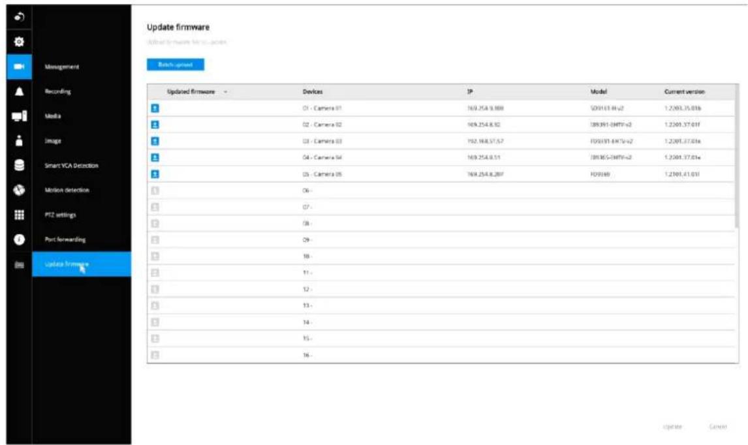Click the model cell of Camera 02
This screenshot has height=445, width=748.
point(611,125)
